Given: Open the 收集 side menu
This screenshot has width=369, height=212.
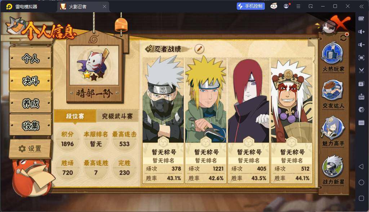Looking at the screenshot, I should [x=31, y=125].
